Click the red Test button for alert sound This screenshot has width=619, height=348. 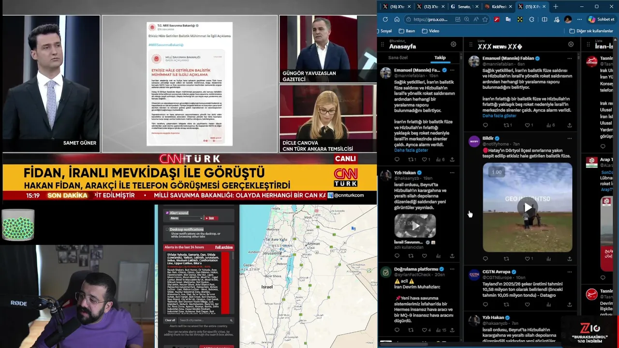pos(210,218)
